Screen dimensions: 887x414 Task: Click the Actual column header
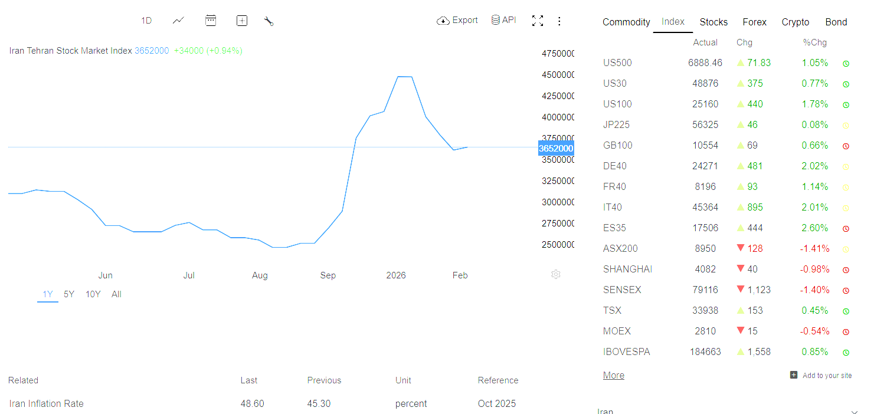point(705,42)
